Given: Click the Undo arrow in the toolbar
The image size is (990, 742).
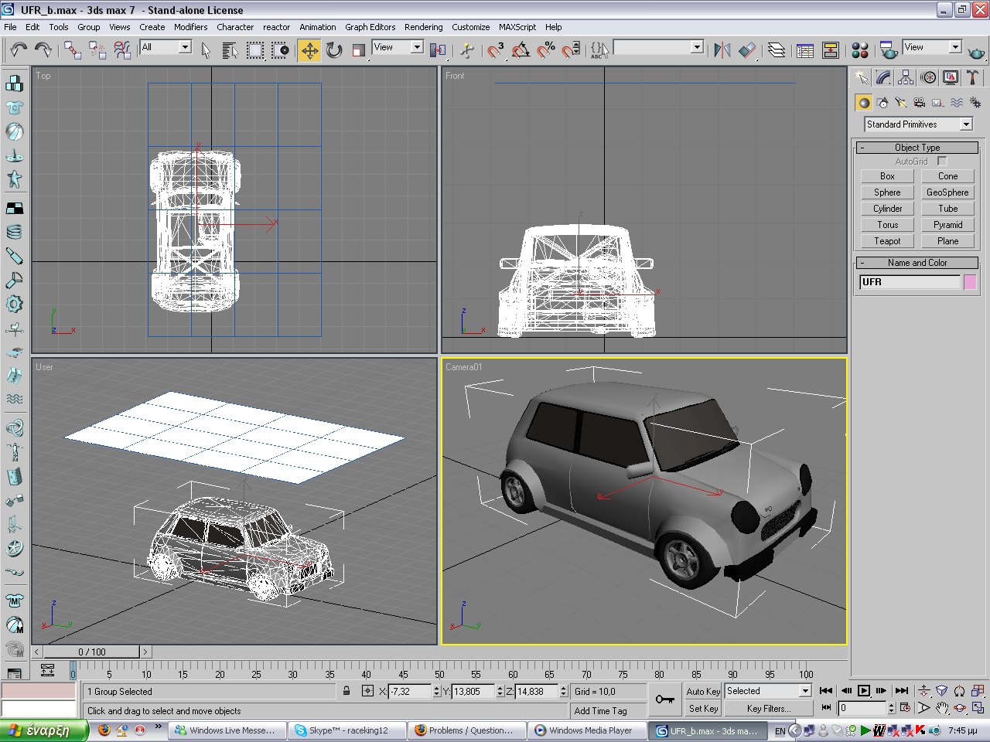Looking at the screenshot, I should 18,50.
